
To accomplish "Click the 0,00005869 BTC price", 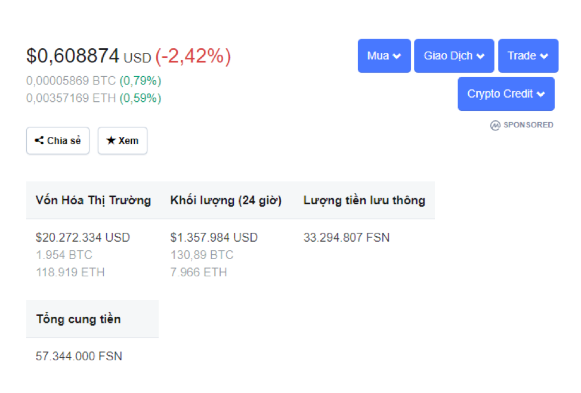I will 71,80.
